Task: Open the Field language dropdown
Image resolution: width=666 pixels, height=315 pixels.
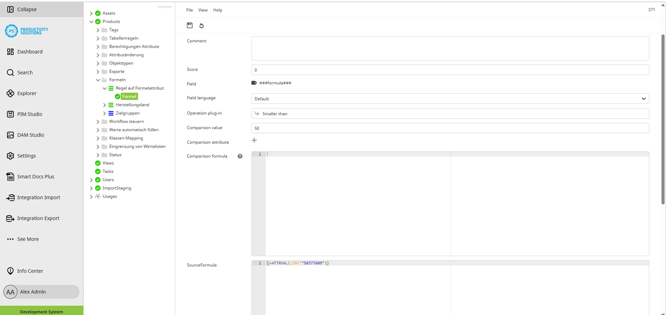Action: tap(450, 99)
